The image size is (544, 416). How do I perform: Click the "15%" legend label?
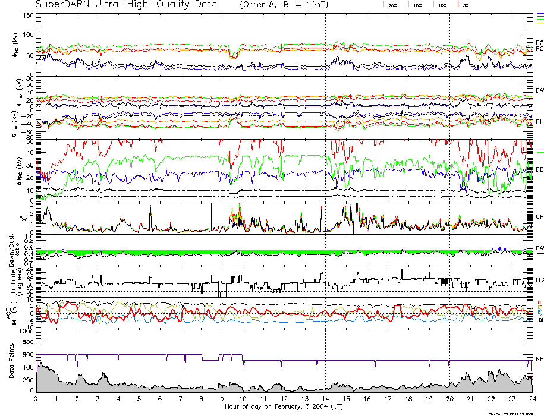(x=417, y=5)
